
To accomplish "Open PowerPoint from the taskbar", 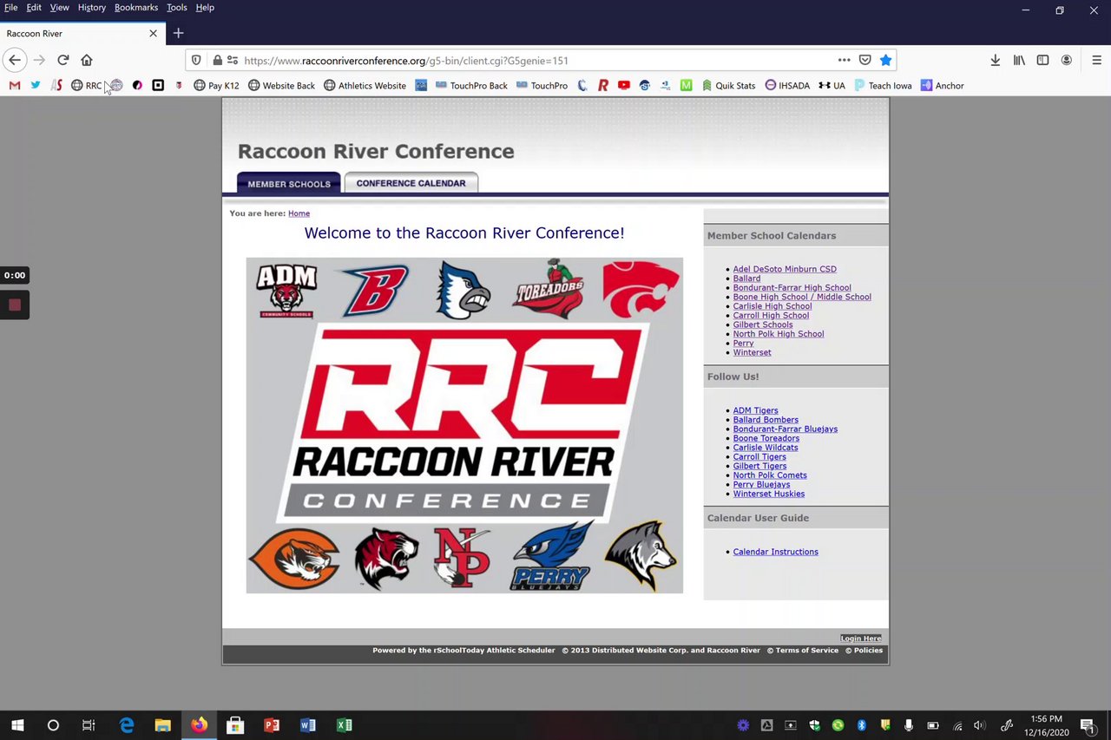I will click(271, 725).
